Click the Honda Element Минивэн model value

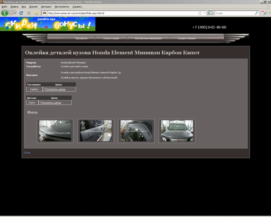[x=73, y=63]
